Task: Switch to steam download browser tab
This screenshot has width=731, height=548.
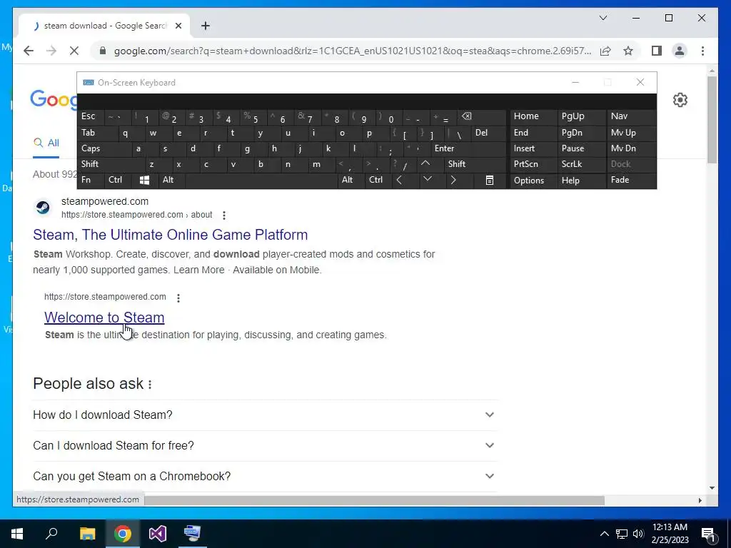Action: pyautogui.click(x=105, y=26)
